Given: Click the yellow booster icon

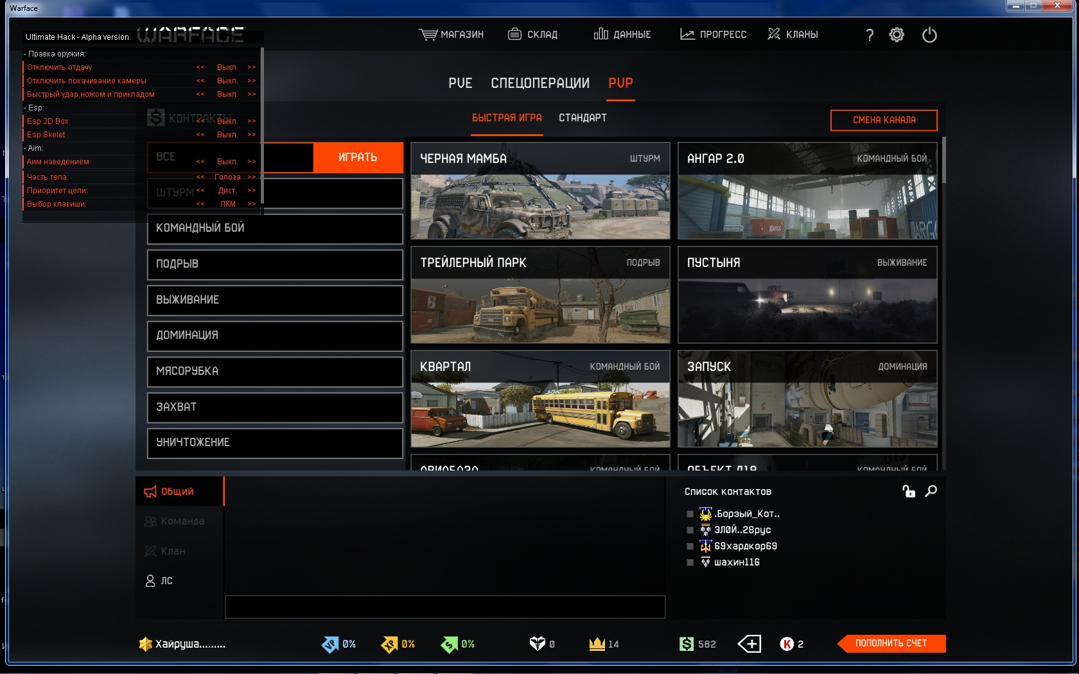Looking at the screenshot, I should 389,644.
